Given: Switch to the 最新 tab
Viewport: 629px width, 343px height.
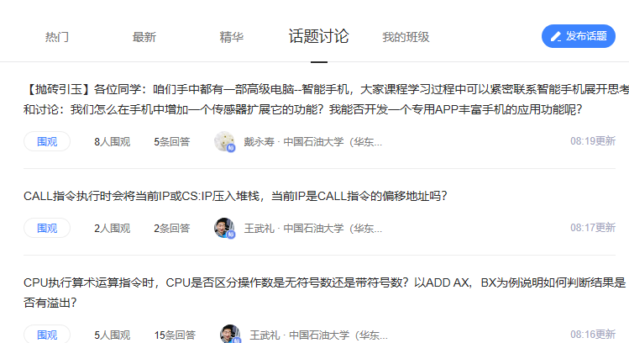Looking at the screenshot, I should pyautogui.click(x=144, y=37).
